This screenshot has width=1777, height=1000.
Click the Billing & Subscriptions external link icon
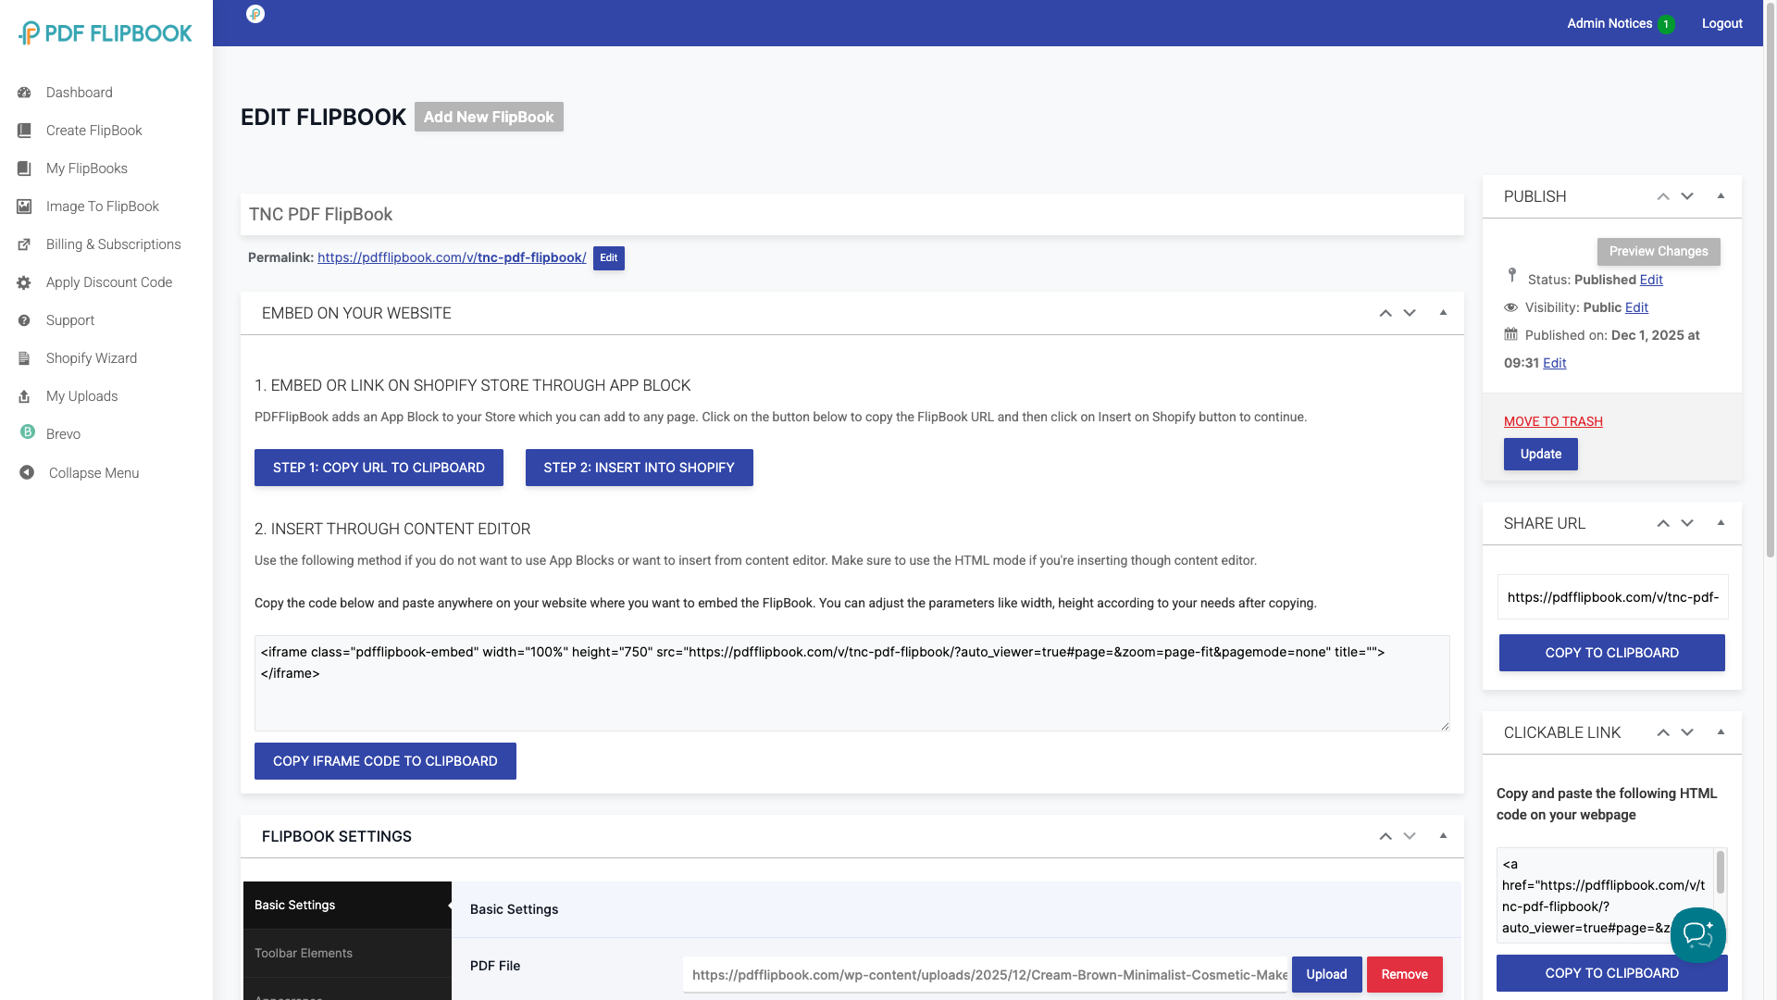tap(24, 244)
